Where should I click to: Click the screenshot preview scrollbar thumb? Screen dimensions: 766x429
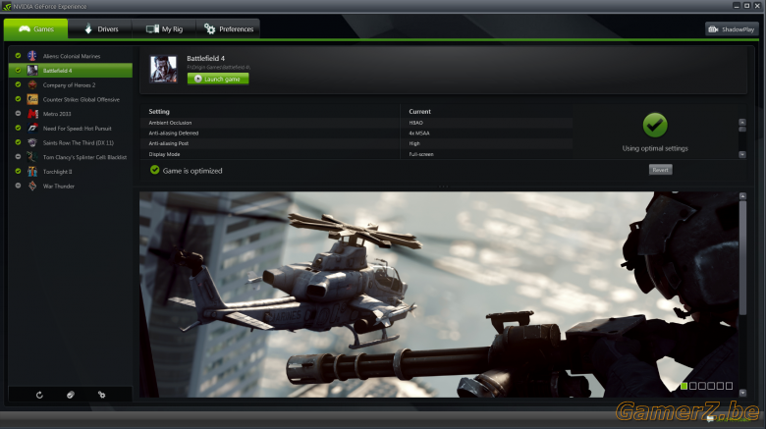[x=742, y=257]
